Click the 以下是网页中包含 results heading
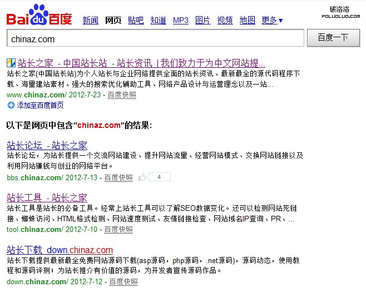The image size is (366, 292). click(x=79, y=125)
